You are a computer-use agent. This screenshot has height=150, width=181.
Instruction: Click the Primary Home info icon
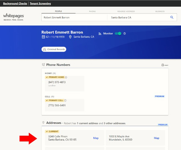click(66, 77)
